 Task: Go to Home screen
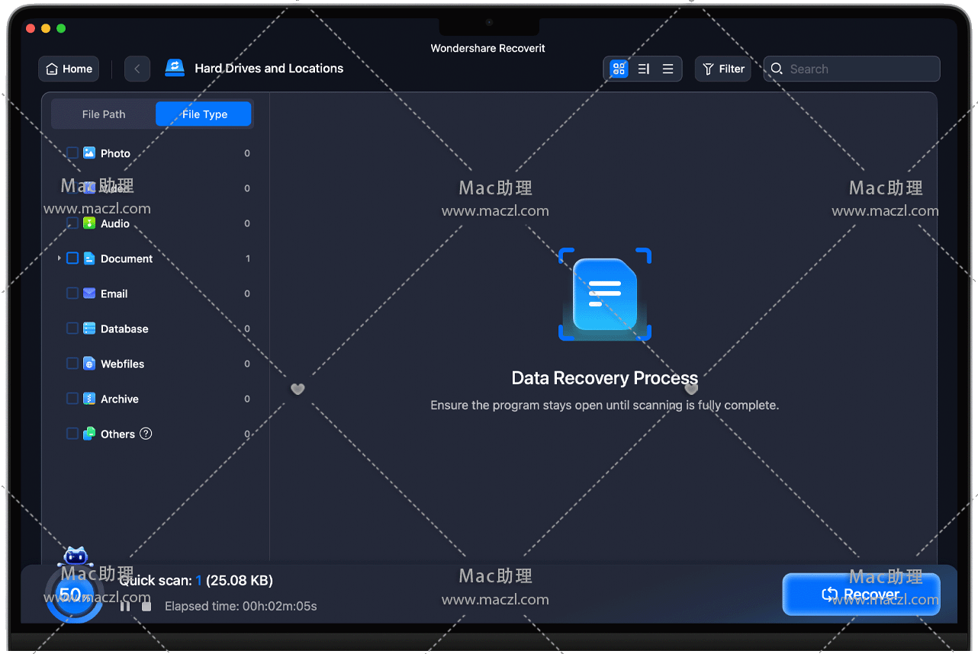click(x=69, y=69)
